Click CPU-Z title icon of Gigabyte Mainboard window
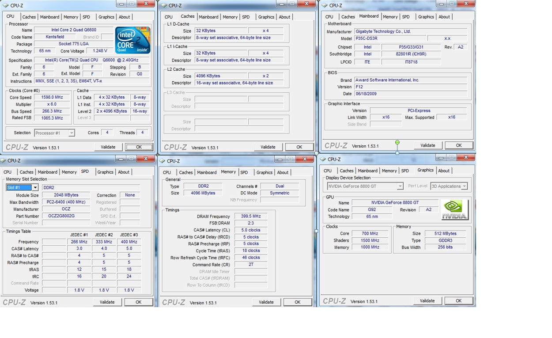The width and height of the screenshot is (552, 338). pyautogui.click(x=324, y=6)
